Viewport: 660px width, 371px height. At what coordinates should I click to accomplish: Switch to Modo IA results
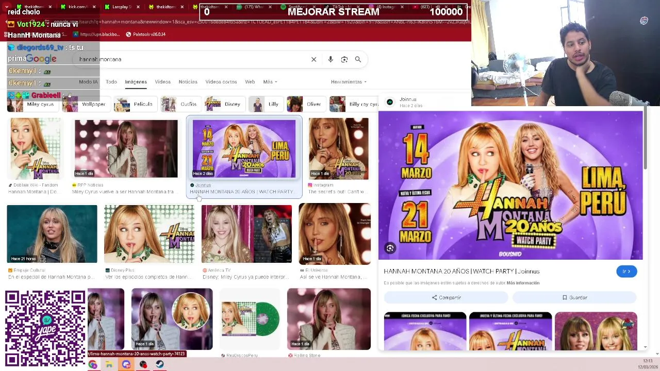coord(88,82)
